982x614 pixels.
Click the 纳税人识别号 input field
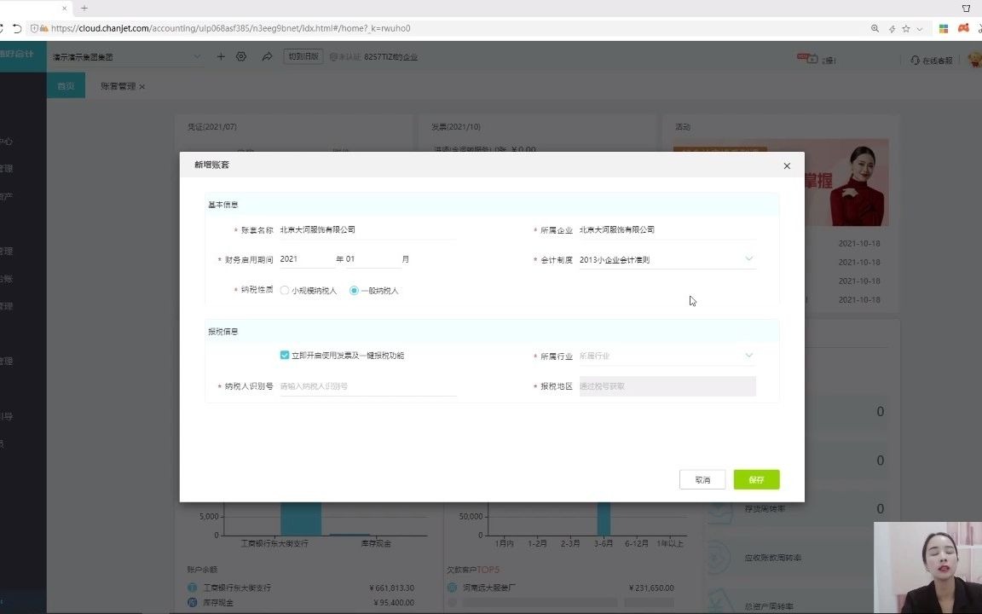(367, 386)
